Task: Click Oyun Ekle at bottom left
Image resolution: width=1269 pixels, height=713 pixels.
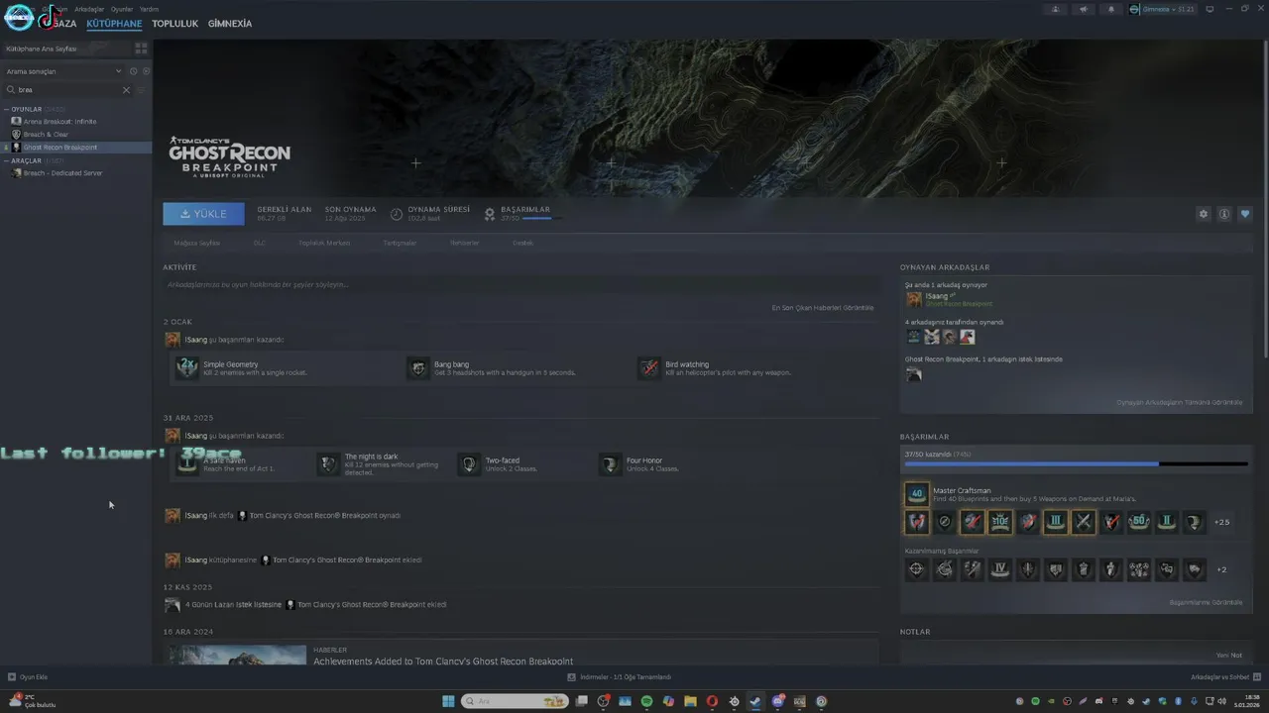Action: coord(28,677)
